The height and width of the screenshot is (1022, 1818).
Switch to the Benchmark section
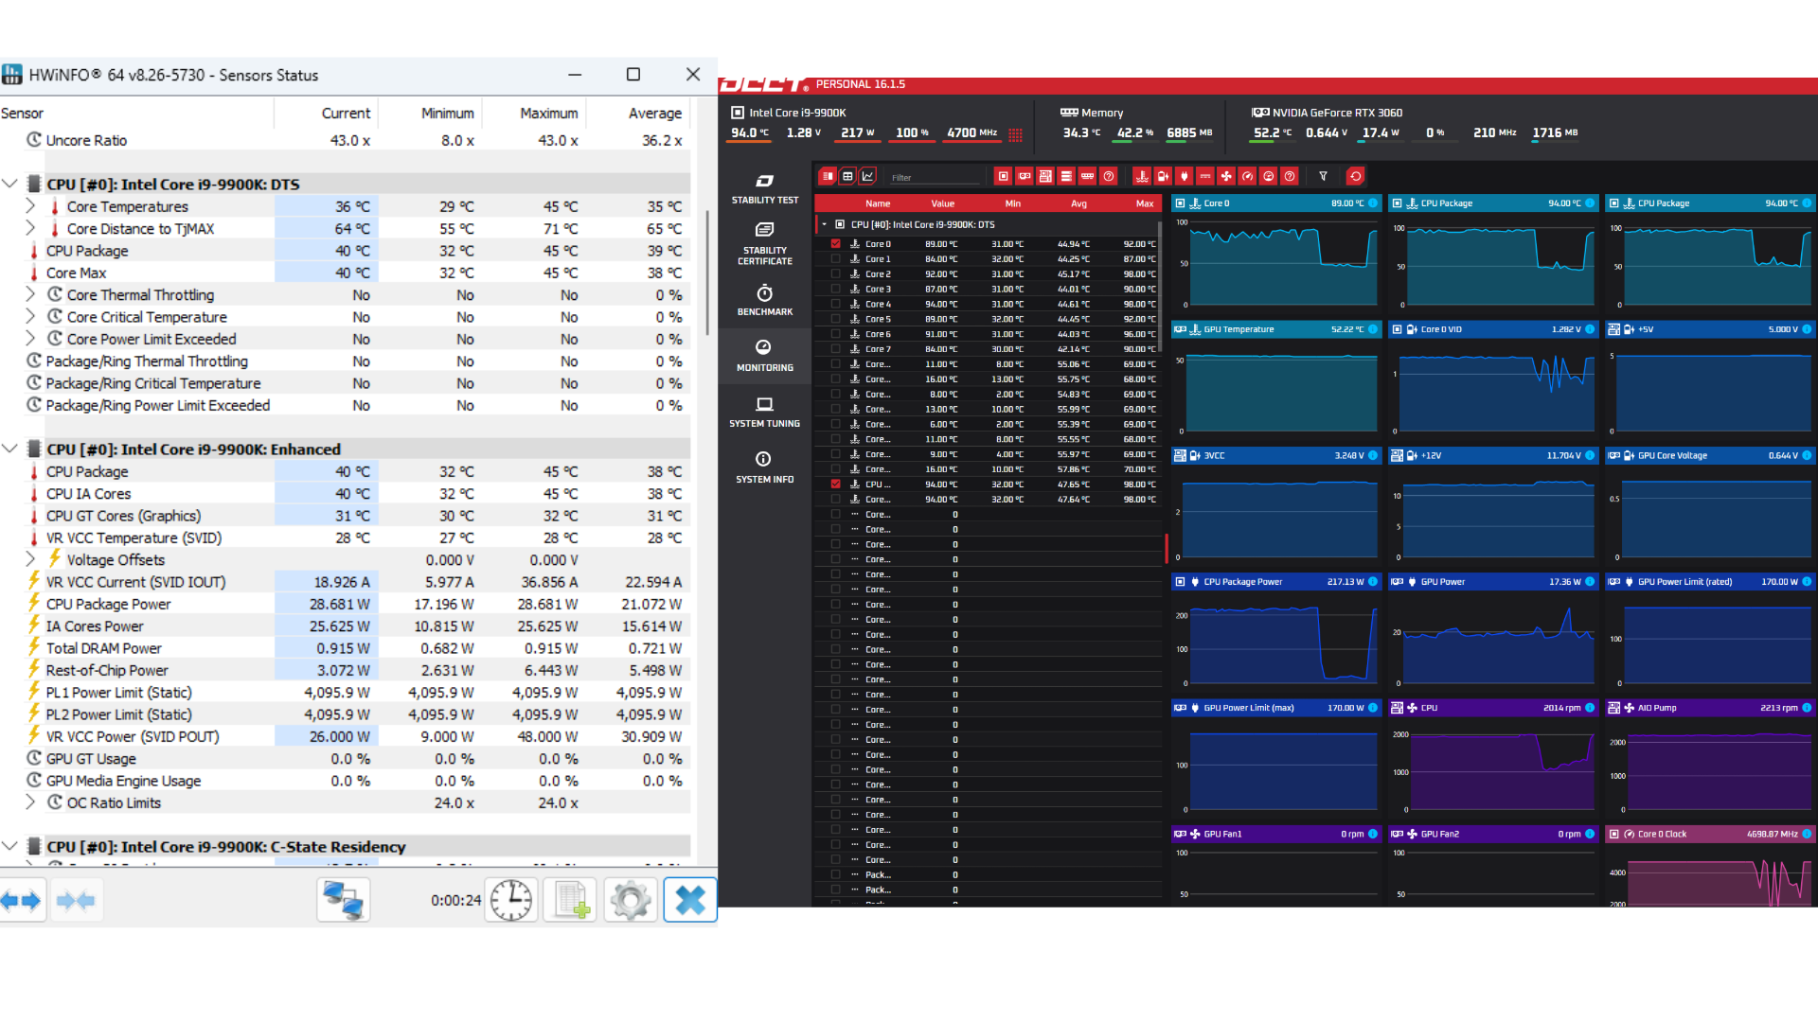[x=764, y=300]
